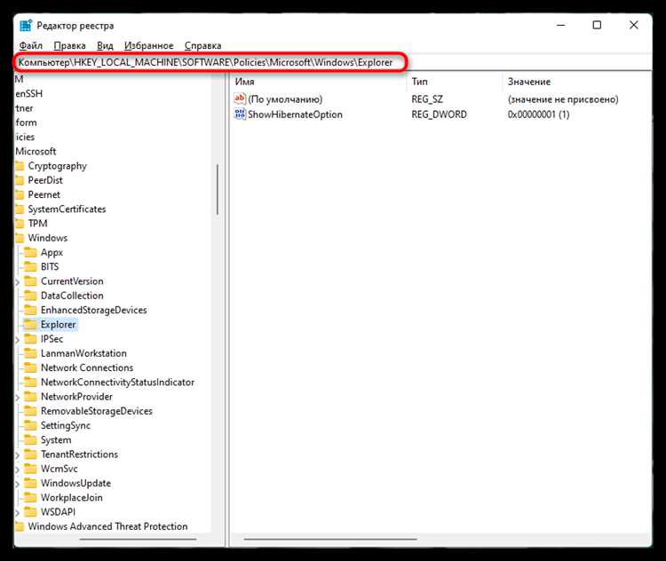Click the (значение не присвоено) data cell
The width and height of the screenshot is (666, 561).
(563, 99)
